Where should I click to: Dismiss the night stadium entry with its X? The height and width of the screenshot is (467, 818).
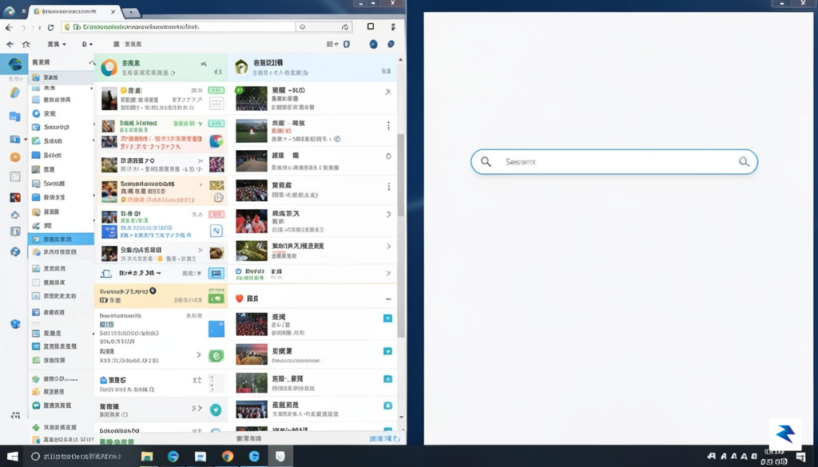pos(388,92)
